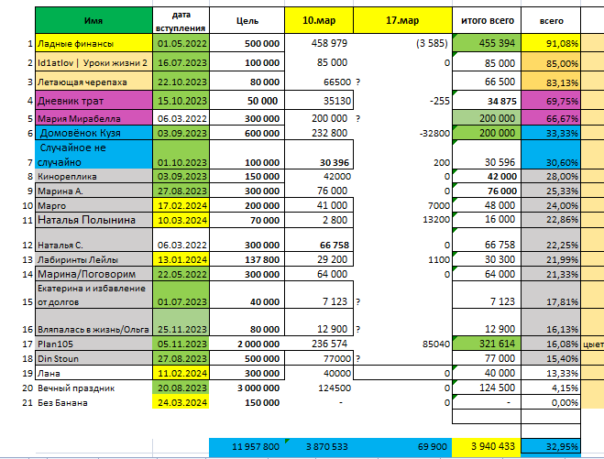Click the sum cell '3 870 533'
This screenshot has width=604, height=459.
click(319, 447)
